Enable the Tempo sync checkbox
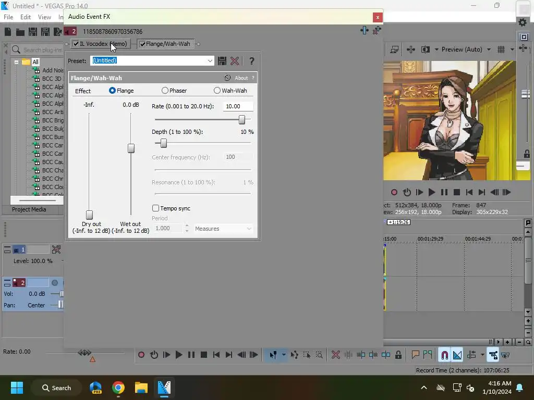This screenshot has width=534, height=400. click(x=155, y=208)
